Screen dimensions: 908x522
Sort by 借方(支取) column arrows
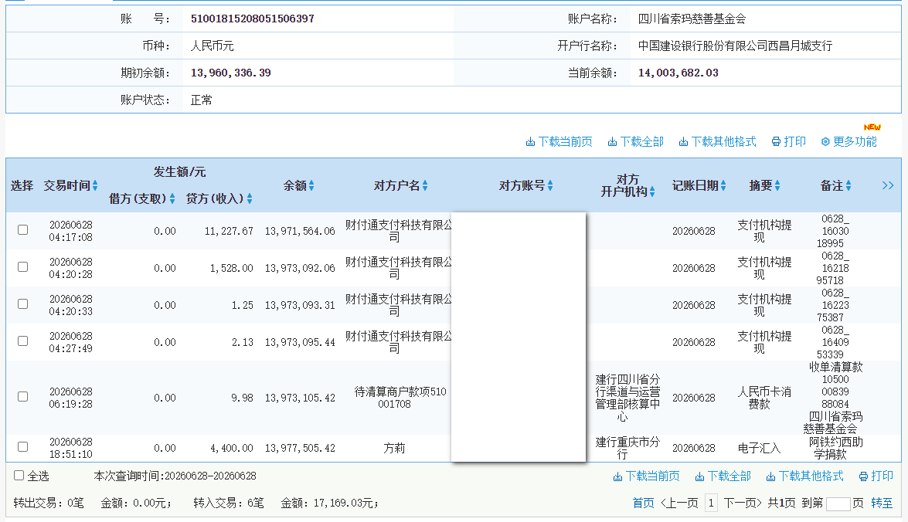tap(172, 198)
